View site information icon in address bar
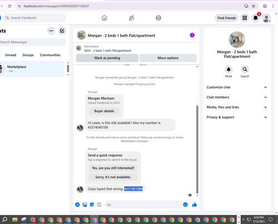Screen dimensions: 278x224 point(19,6)
